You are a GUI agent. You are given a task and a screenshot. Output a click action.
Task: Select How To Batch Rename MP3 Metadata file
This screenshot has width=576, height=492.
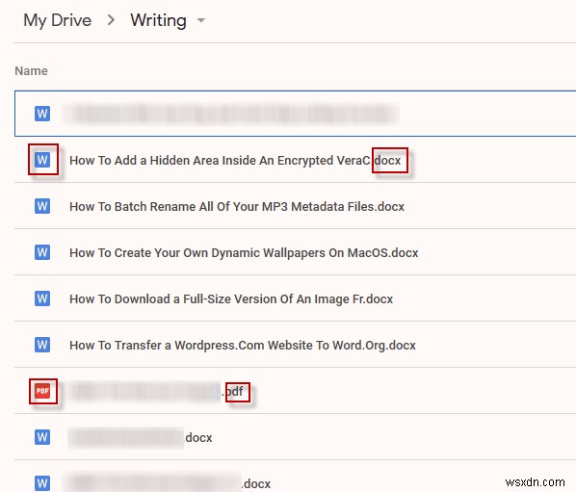(237, 207)
